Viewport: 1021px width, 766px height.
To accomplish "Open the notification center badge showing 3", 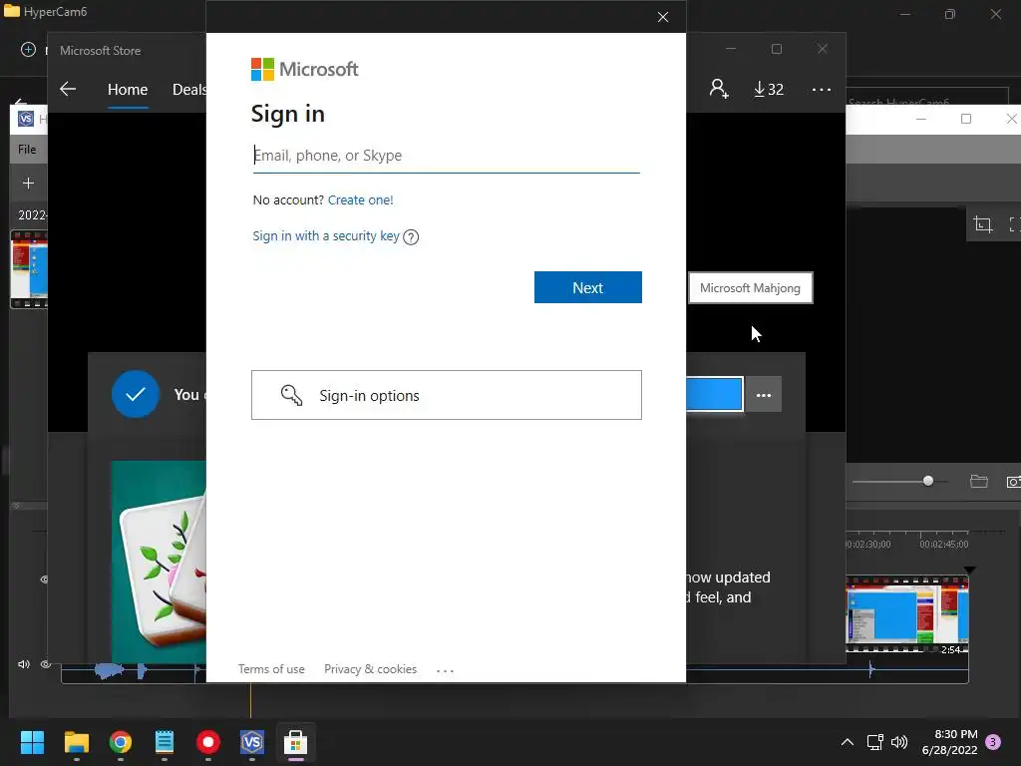I will pyautogui.click(x=993, y=742).
